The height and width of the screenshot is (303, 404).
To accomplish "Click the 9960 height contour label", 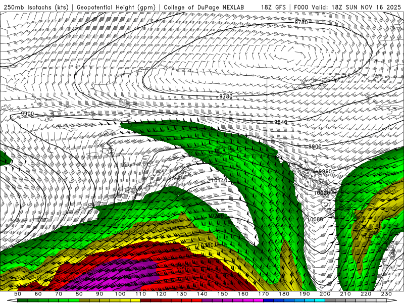I will 325,171.
